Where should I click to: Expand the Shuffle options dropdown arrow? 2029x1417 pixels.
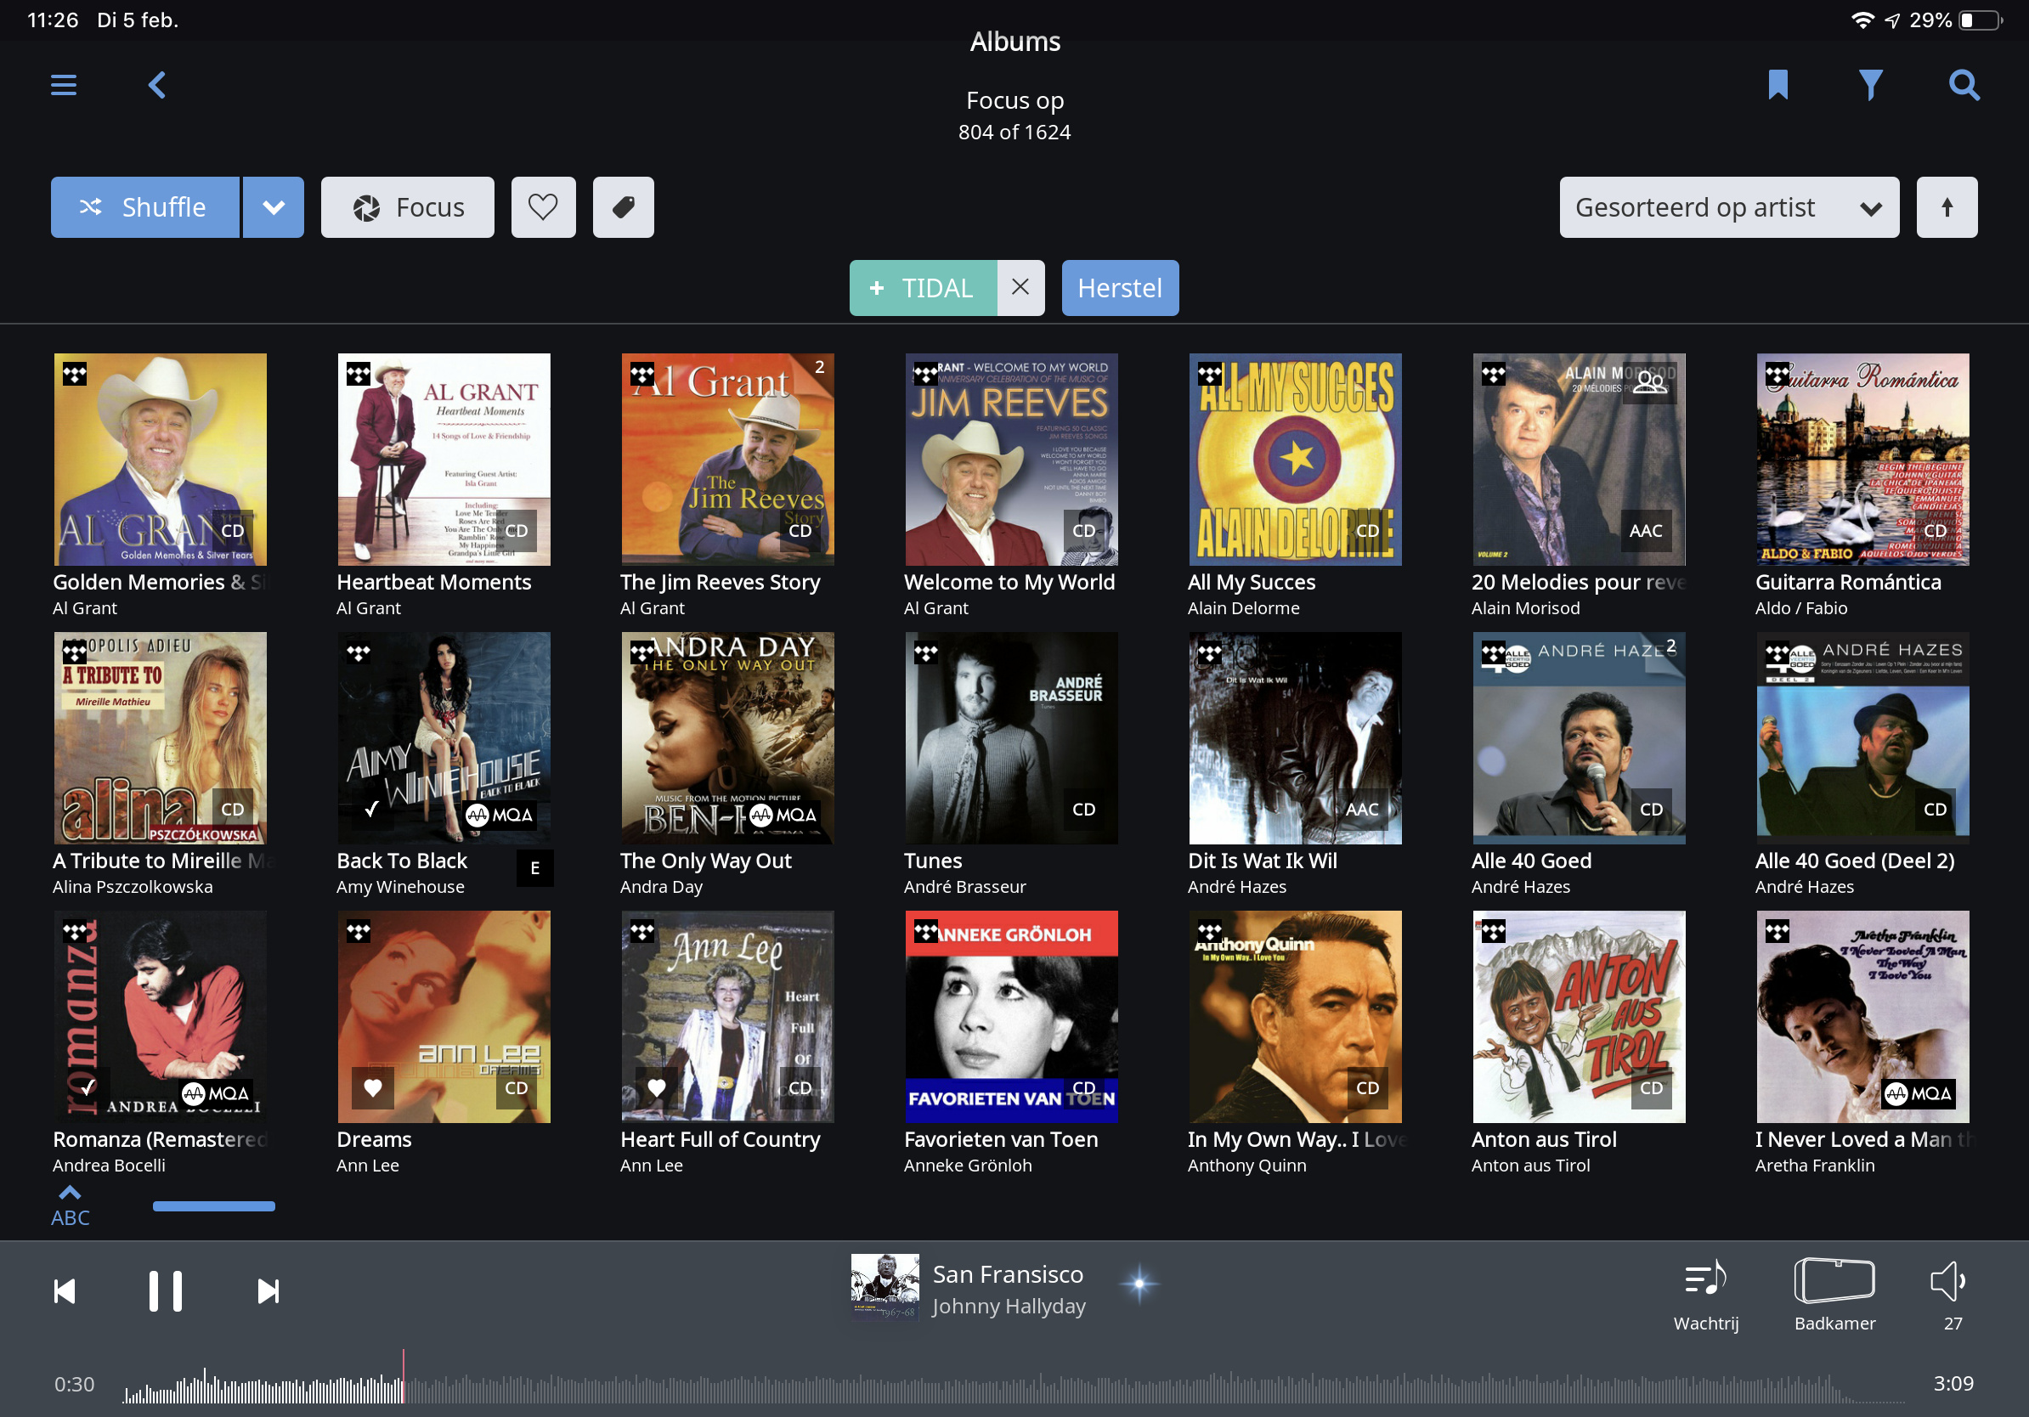[x=274, y=207]
